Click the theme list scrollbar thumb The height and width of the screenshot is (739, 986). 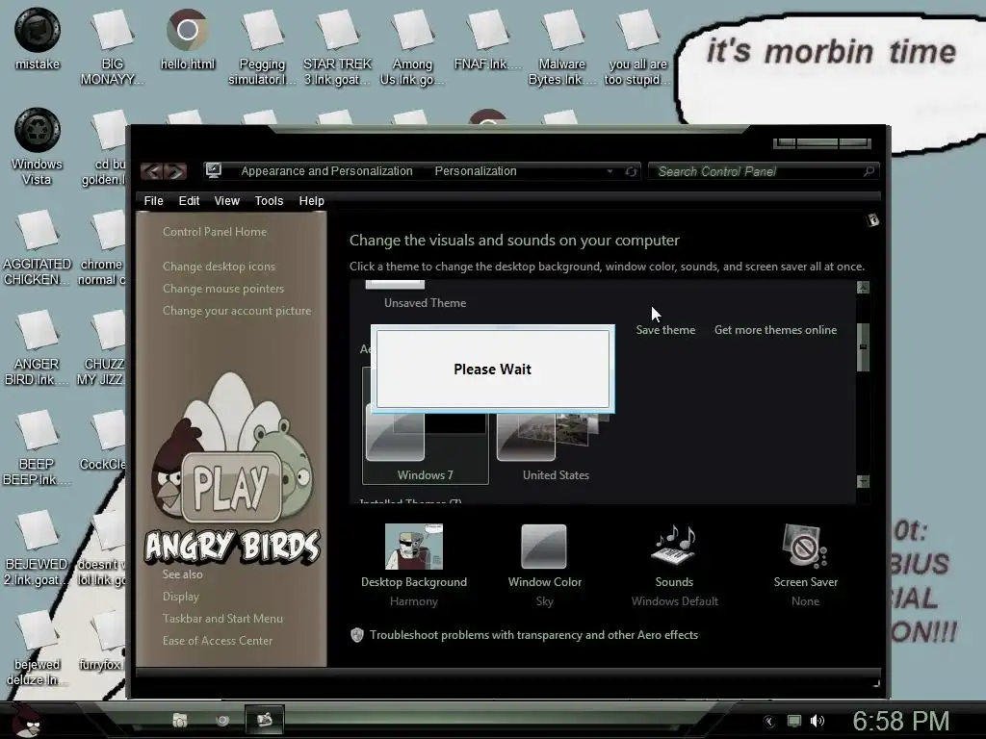863,346
